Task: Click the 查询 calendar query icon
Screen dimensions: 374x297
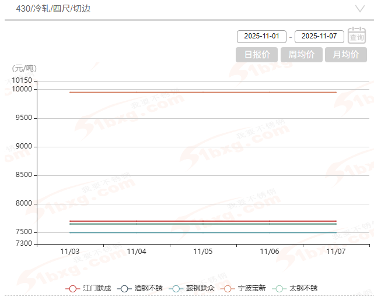Action: coord(356,36)
